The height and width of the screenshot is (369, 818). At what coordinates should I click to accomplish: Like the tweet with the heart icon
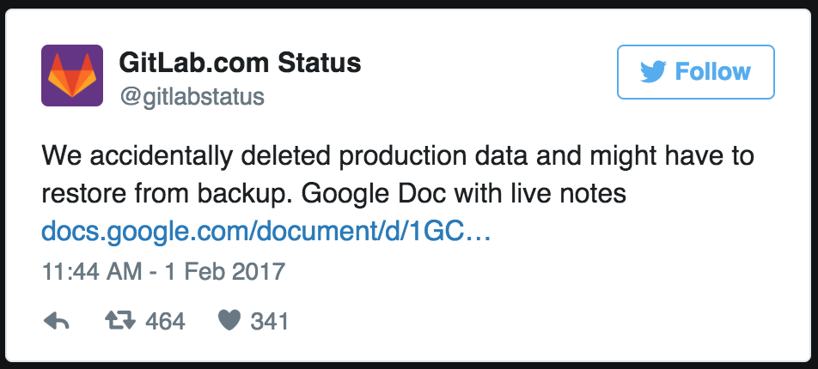[228, 322]
